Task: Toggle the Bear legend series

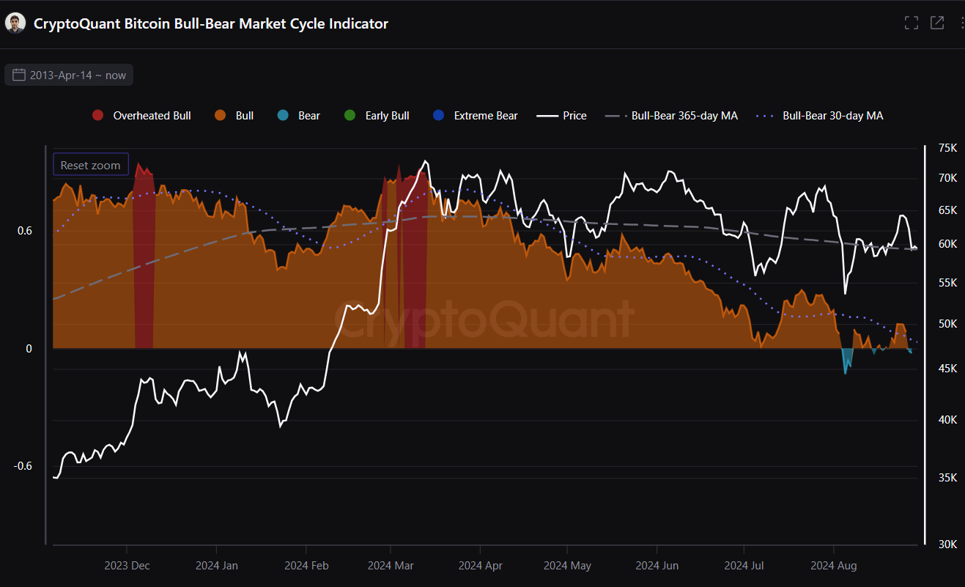Action: coord(298,116)
